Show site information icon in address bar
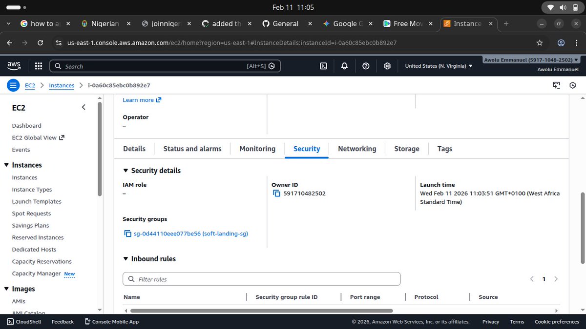 tap(59, 43)
